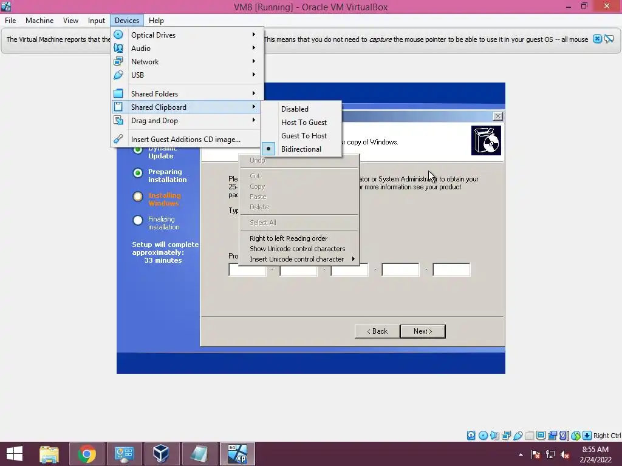Screen dimensions: 622x466
Task: Open the Machine menu
Action: pyautogui.click(x=39, y=21)
